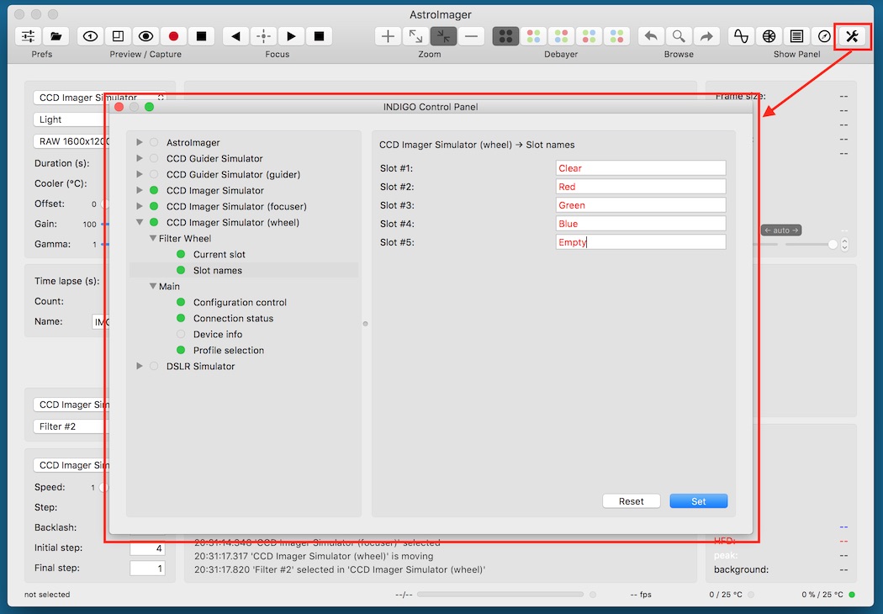
Task: Show the filter wheel panel icon
Action: coord(769,37)
